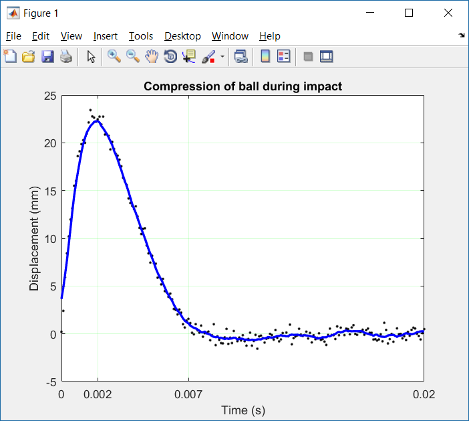Save the figure with the floppy disk icon
The height and width of the screenshot is (421, 469).
47,57
